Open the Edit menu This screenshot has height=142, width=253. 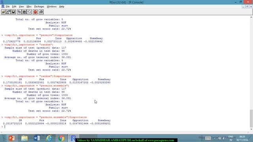tap(14, 7)
